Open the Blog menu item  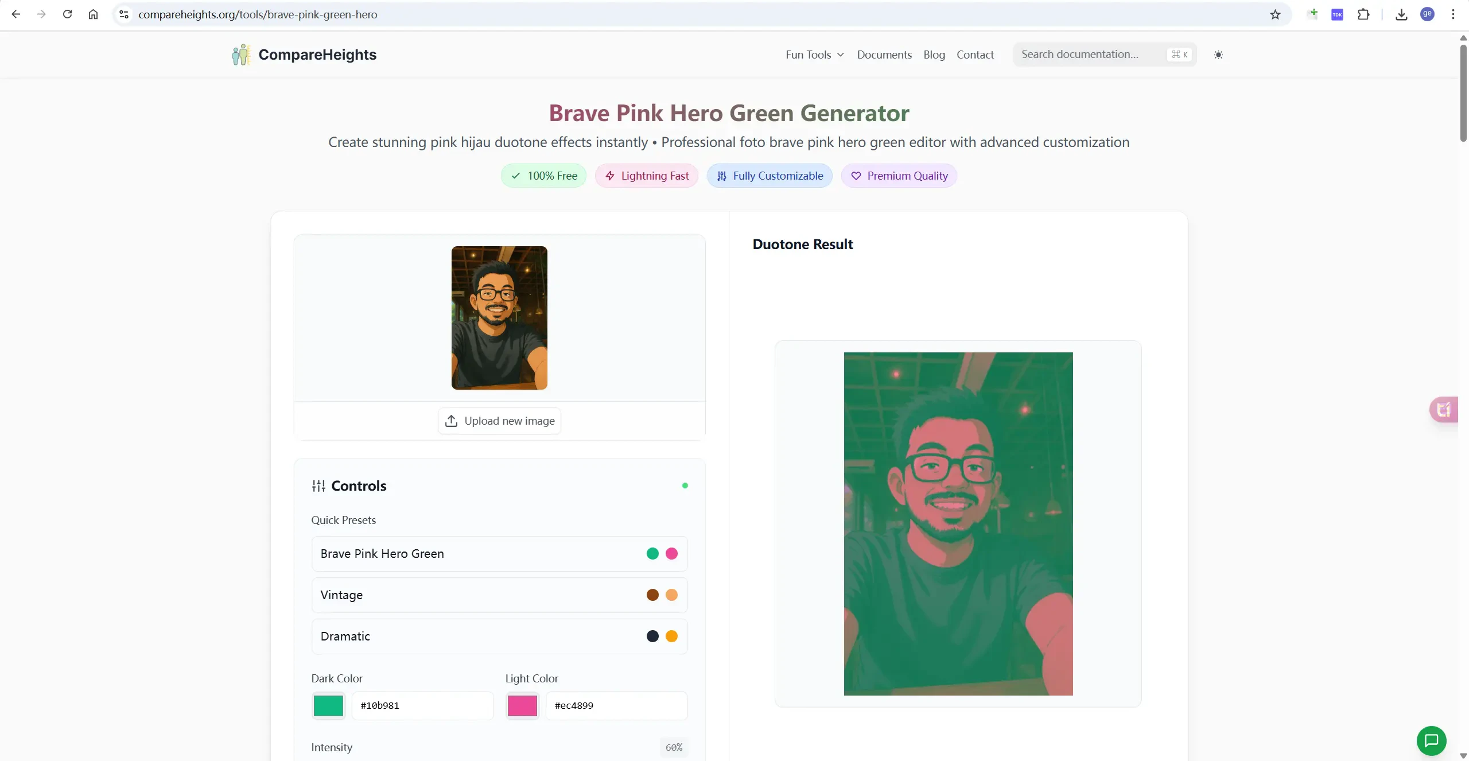(934, 55)
